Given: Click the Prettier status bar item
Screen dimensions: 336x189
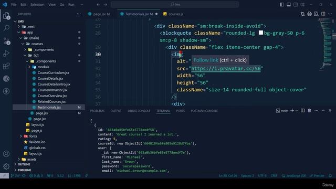Looking at the screenshot, I should pos(317,176).
